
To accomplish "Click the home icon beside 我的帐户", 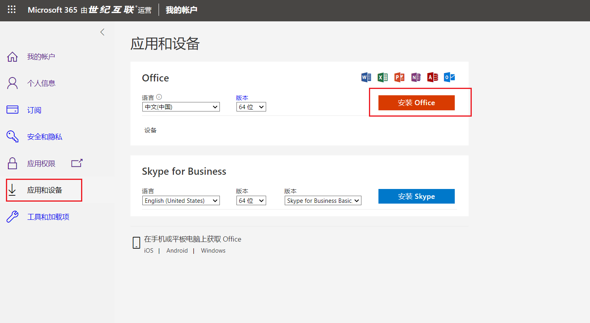I will (13, 57).
